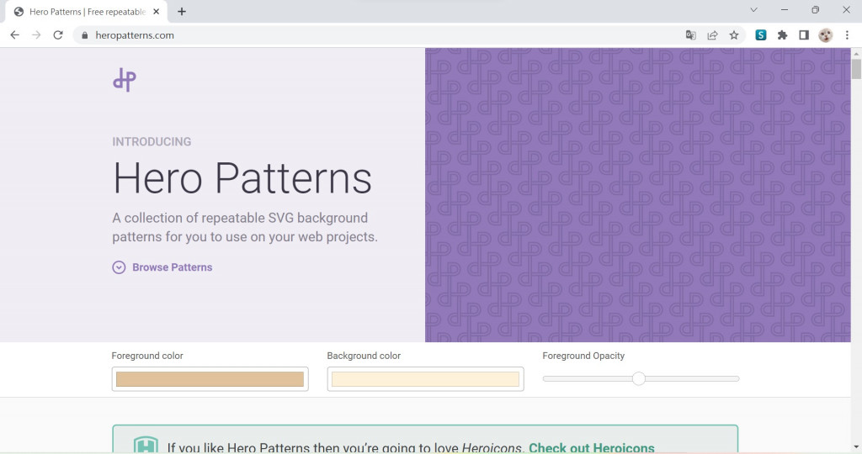This screenshot has height=454, width=862.
Task: Open the Check out Heroicons link
Action: pyautogui.click(x=592, y=448)
